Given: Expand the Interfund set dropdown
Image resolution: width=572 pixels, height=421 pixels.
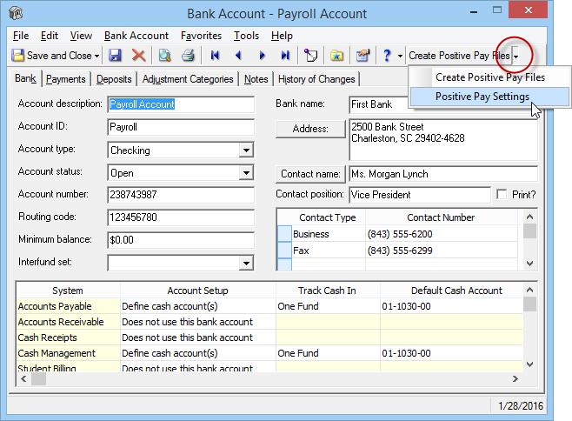Looking at the screenshot, I should [247, 263].
